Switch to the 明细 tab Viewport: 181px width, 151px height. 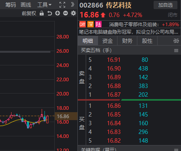(x=88, y=41)
